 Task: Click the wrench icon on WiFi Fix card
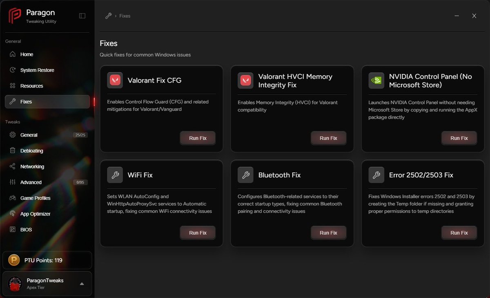115,175
